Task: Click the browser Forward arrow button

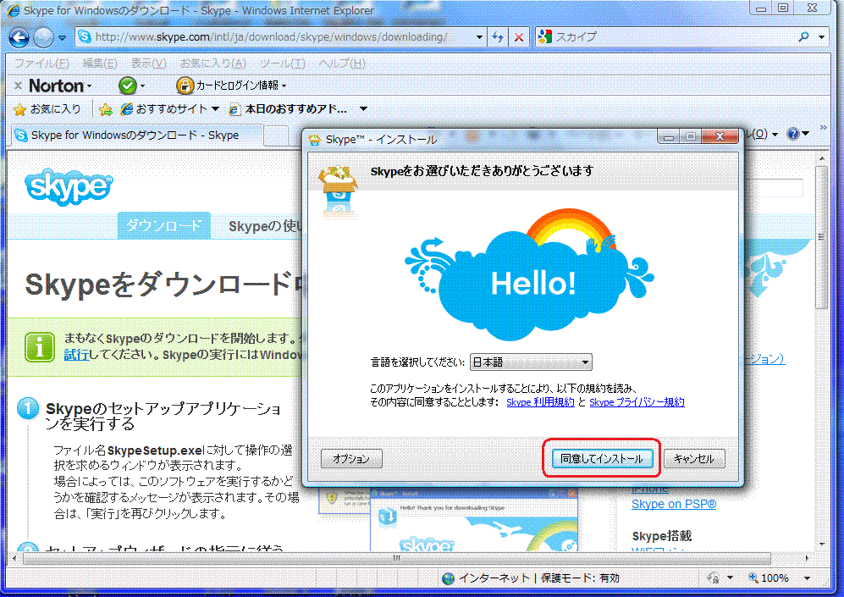Action: click(44, 37)
